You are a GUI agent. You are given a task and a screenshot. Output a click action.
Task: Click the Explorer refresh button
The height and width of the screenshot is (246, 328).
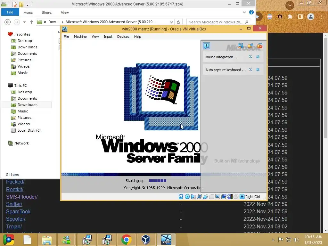178,22
